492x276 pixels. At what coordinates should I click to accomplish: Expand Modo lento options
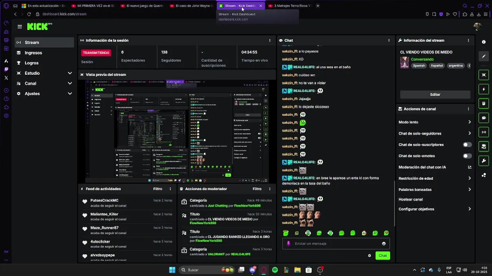tap(469, 122)
